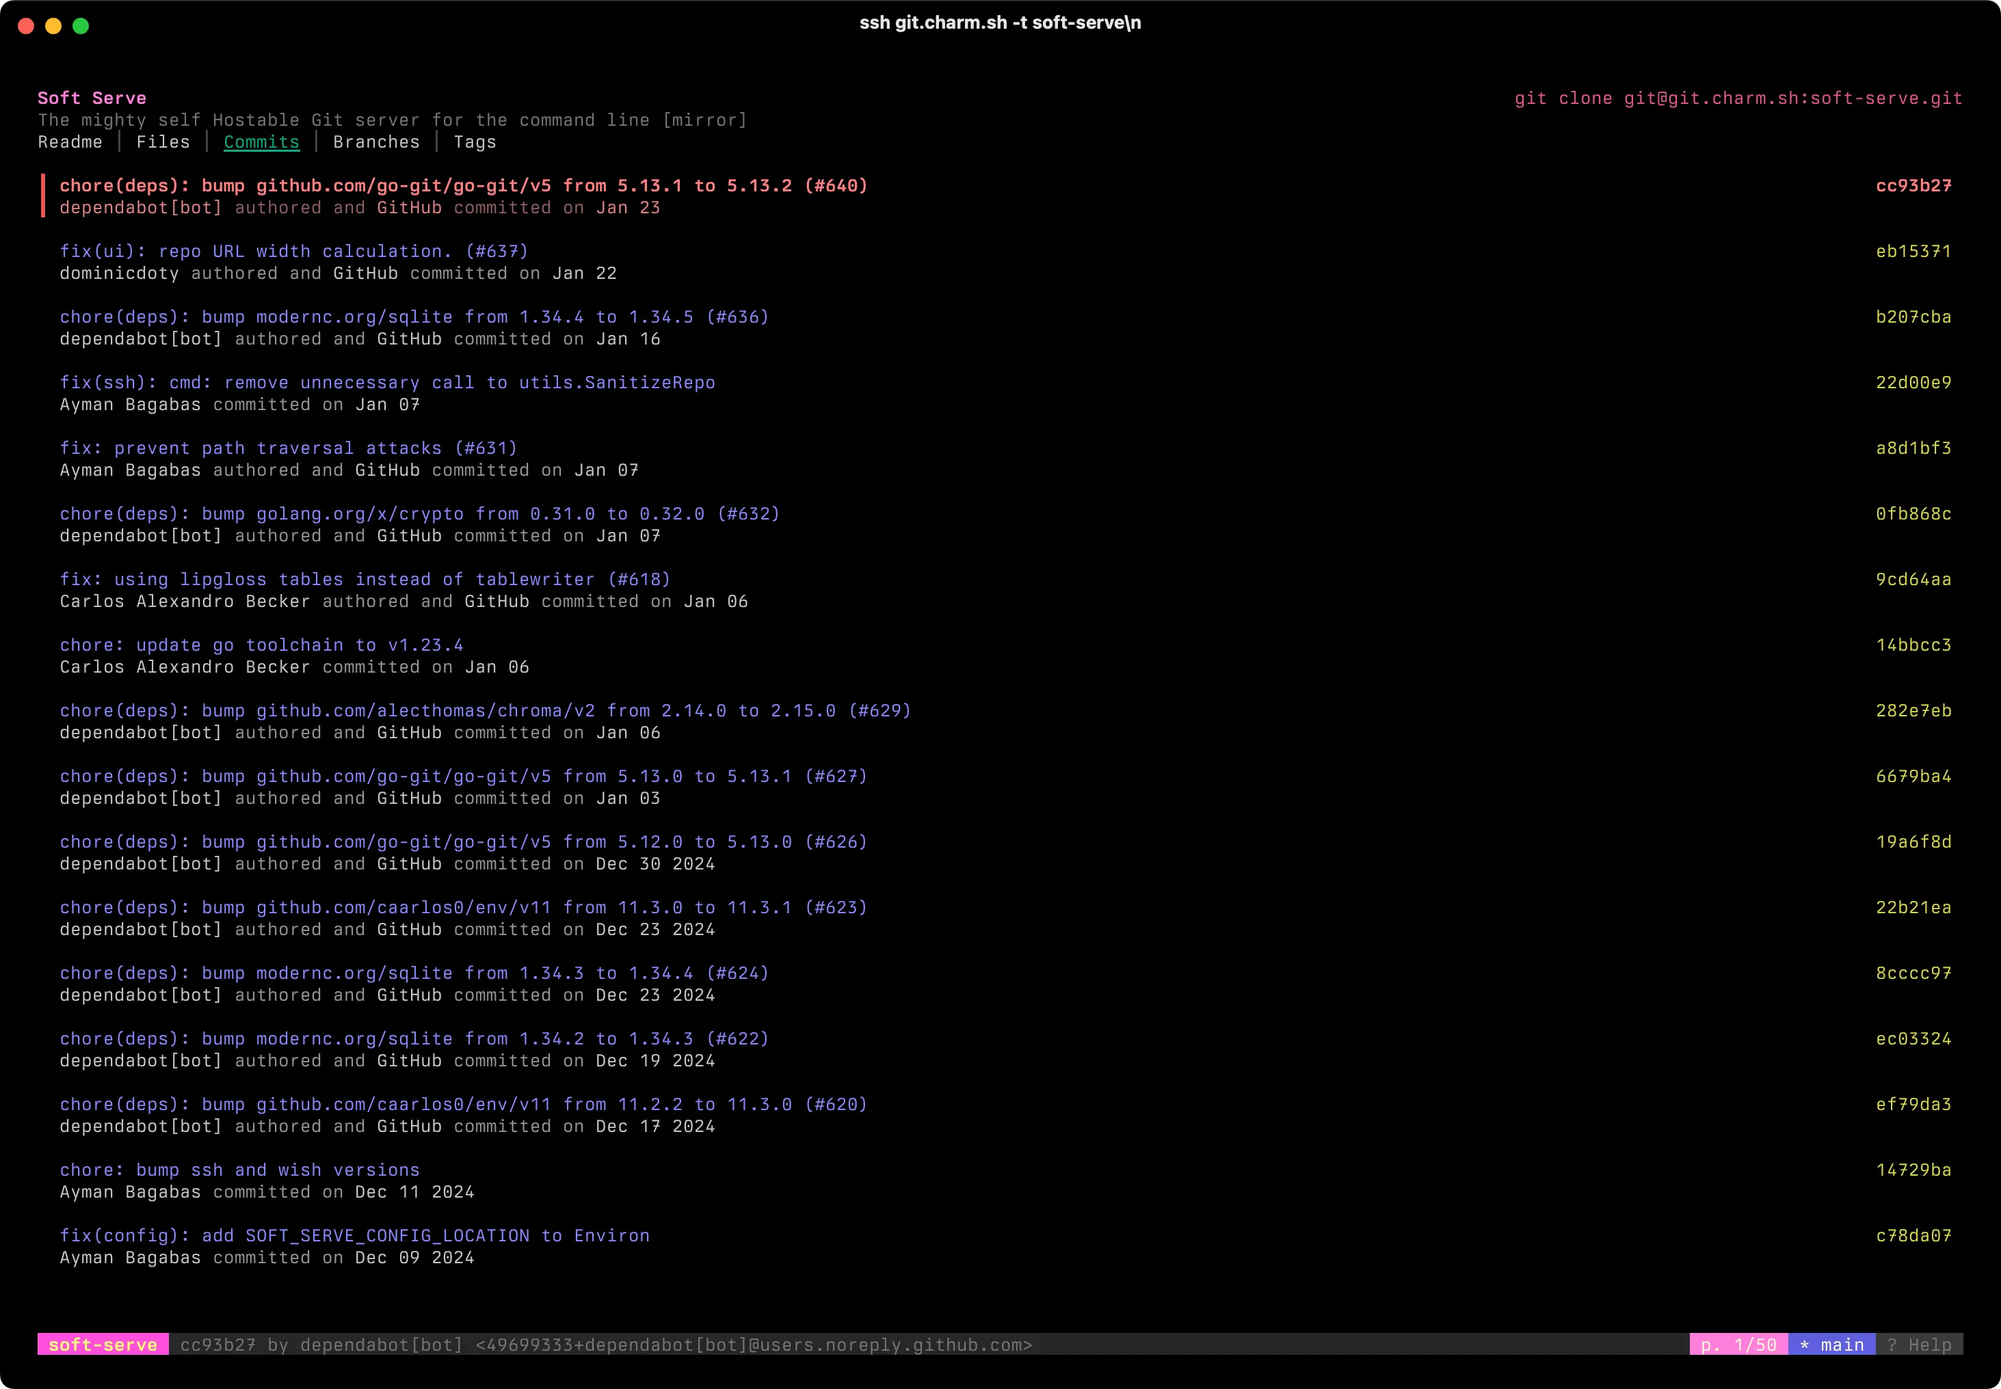This screenshot has width=2001, height=1389.
Task: Click the green maximize window button
Action: (x=81, y=26)
